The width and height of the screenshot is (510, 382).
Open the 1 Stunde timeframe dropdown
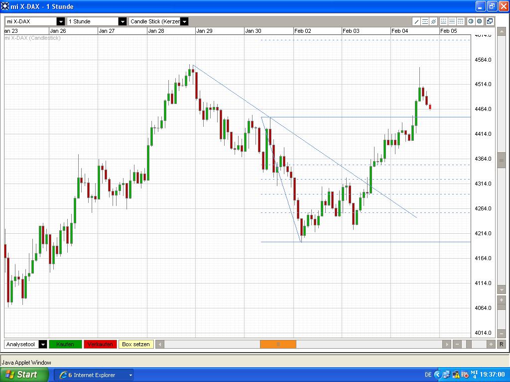point(123,21)
